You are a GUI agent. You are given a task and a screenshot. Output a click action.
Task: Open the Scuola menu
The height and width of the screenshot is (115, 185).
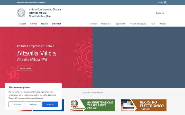pyautogui.click(x=23, y=24)
